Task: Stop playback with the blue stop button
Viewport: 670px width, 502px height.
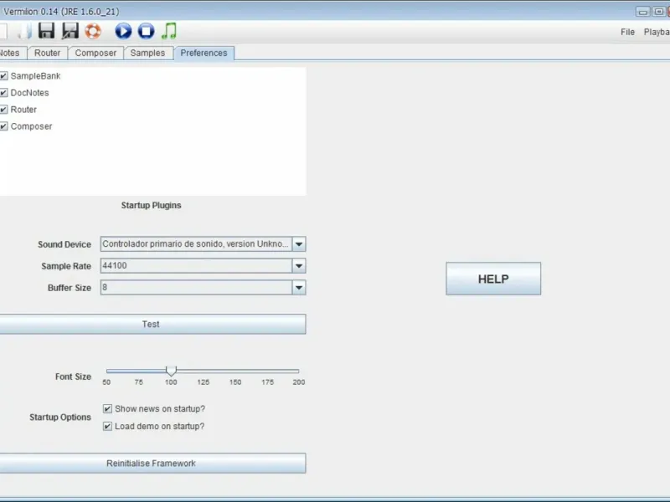Action: pos(146,31)
